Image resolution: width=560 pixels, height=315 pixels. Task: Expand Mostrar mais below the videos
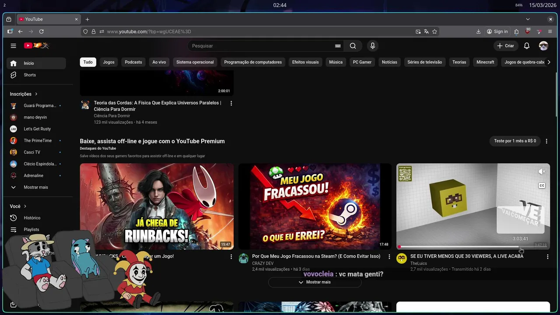pos(315,282)
